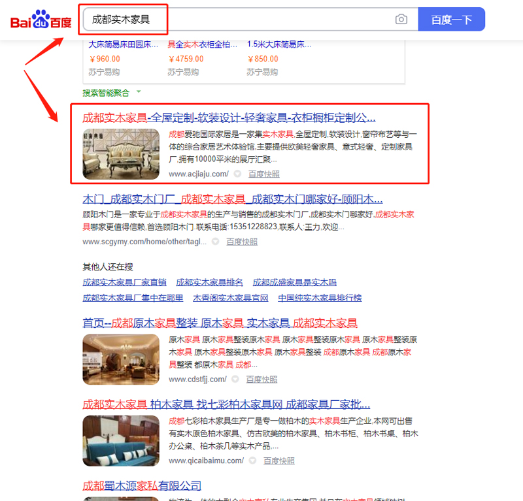Select related search 成都实木家具厂家直销

pyautogui.click(x=124, y=282)
